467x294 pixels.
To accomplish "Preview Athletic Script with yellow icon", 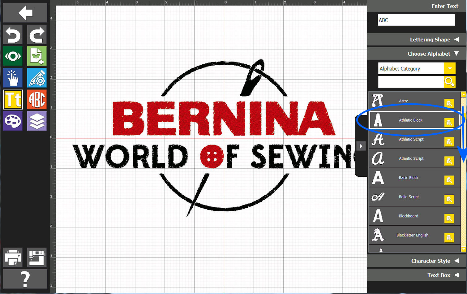I will pyautogui.click(x=449, y=142).
